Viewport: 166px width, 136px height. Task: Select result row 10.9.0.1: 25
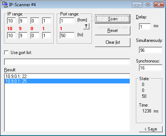coord(67,81)
